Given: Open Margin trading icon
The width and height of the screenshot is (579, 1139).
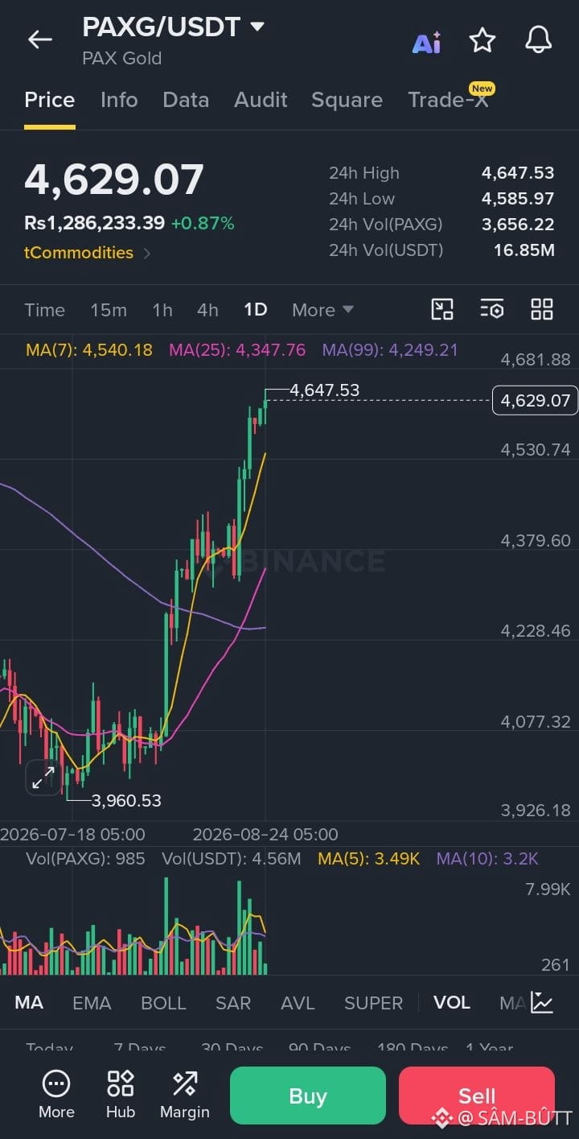Looking at the screenshot, I should click(x=185, y=1095).
